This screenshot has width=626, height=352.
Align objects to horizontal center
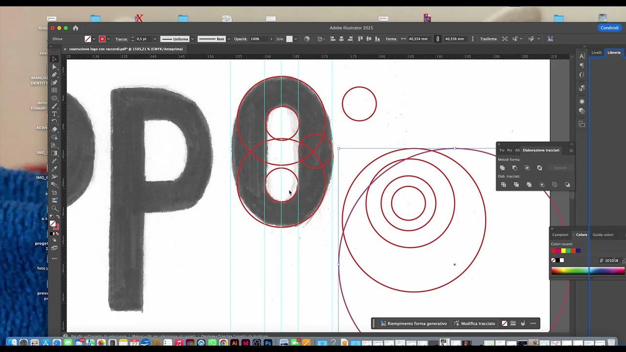coord(341,39)
